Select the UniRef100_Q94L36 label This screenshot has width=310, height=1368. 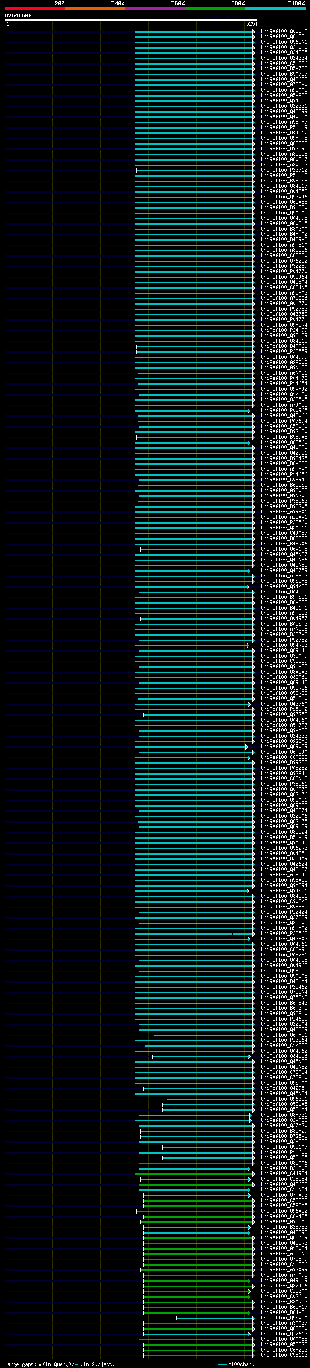(x=283, y=101)
